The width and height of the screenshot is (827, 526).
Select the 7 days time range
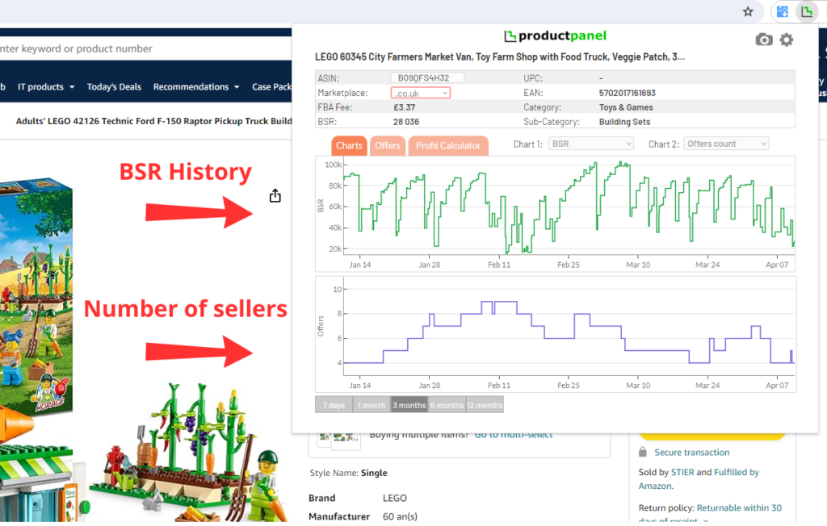334,405
